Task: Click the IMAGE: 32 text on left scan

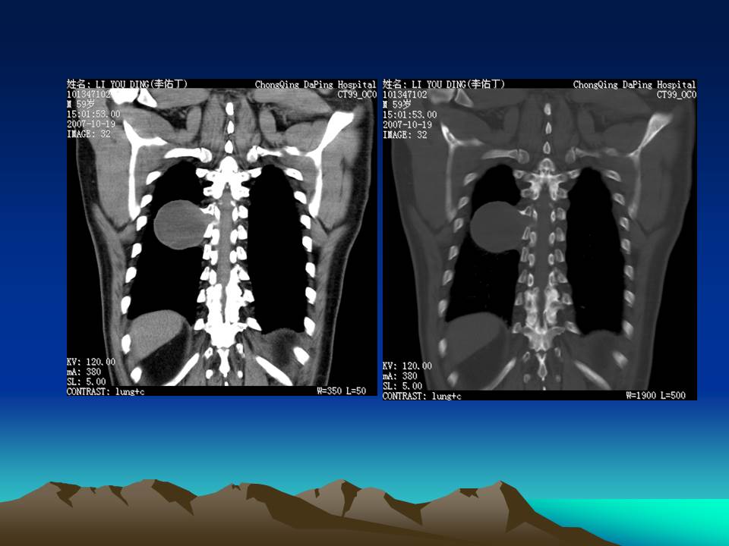Action: (x=89, y=134)
